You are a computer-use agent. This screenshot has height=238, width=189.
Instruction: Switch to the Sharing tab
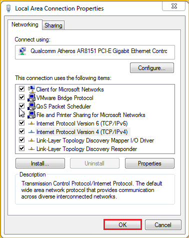[x=53, y=25]
